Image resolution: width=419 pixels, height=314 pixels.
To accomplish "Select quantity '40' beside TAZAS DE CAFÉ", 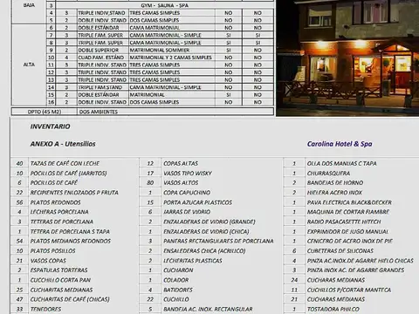I will 19,163.
